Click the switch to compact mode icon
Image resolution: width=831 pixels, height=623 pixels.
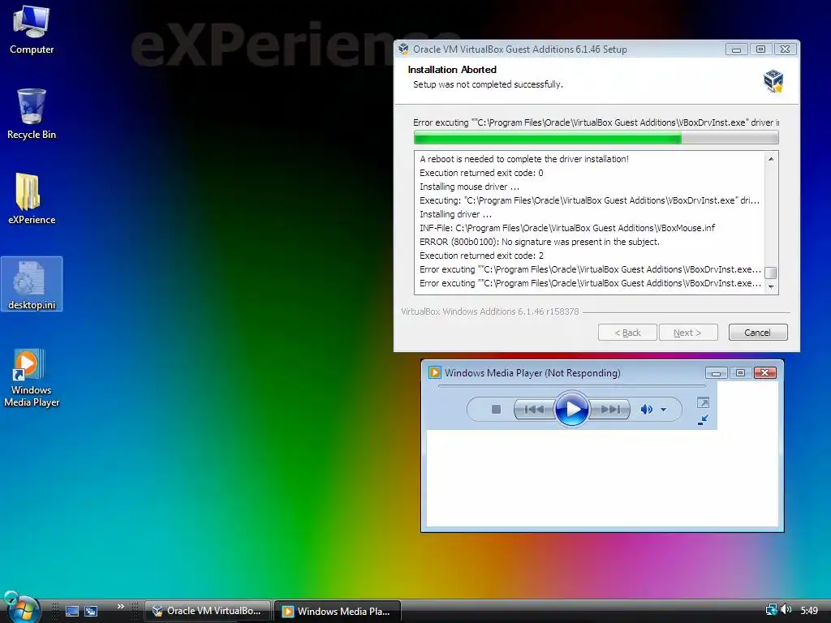point(704,420)
